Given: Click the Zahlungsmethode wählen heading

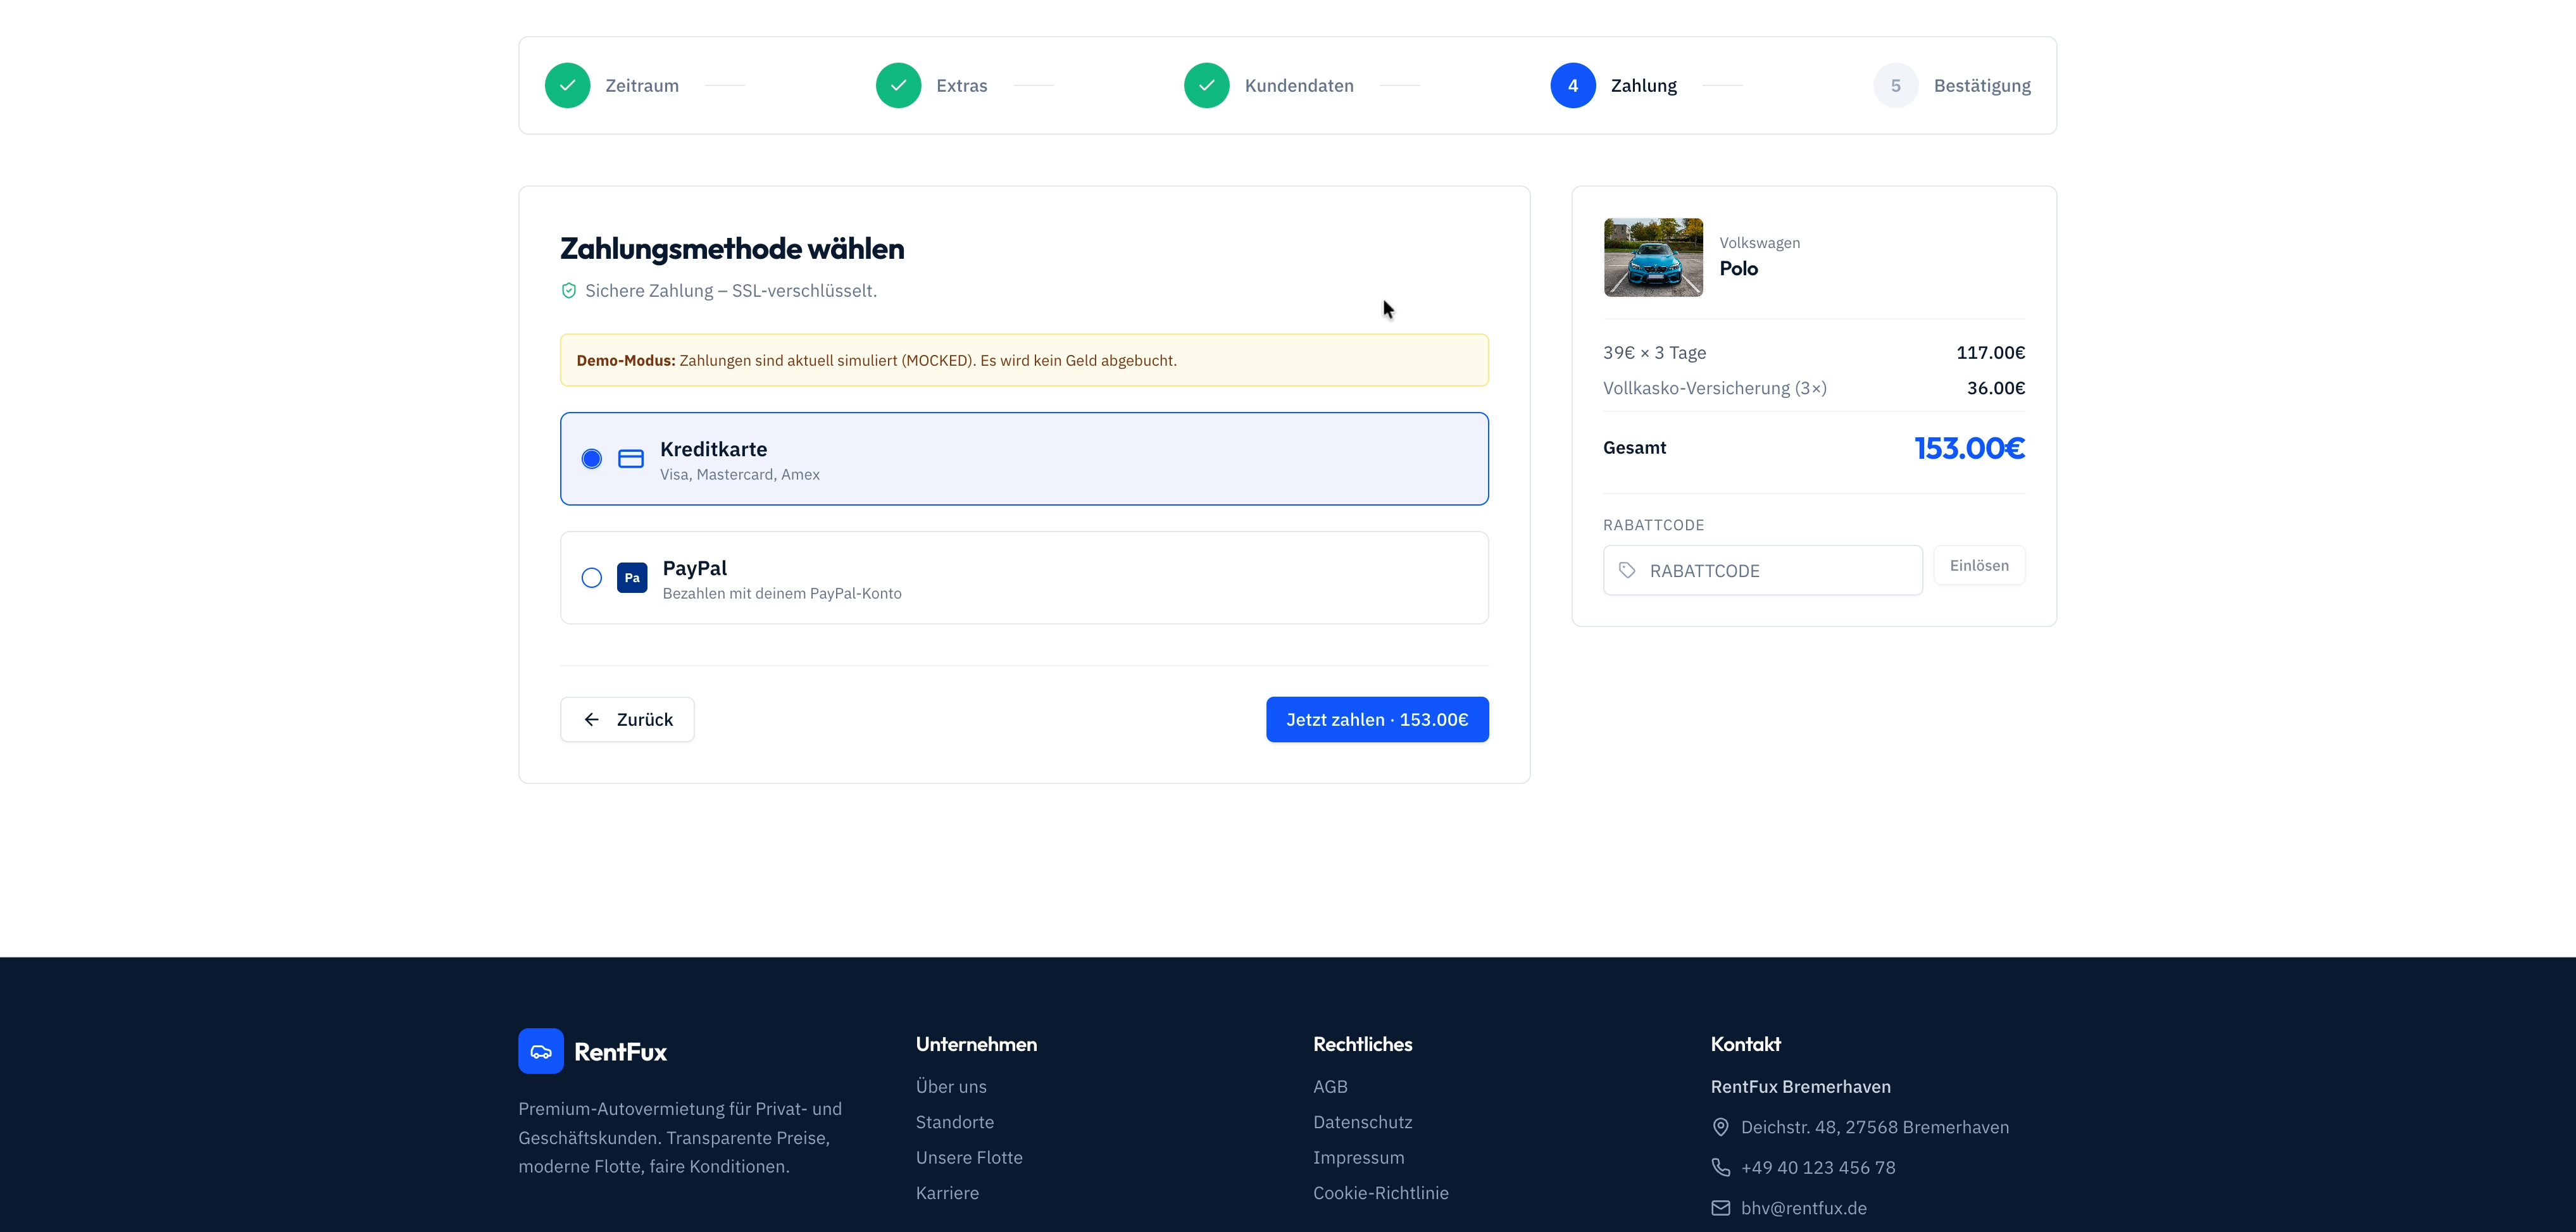Looking at the screenshot, I should tap(732, 248).
